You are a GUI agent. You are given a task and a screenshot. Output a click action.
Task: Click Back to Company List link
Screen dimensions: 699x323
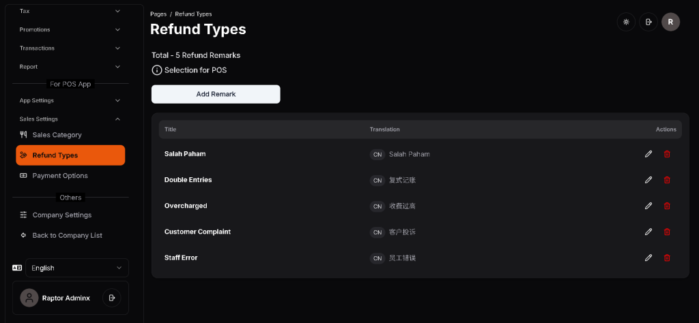pyautogui.click(x=67, y=235)
